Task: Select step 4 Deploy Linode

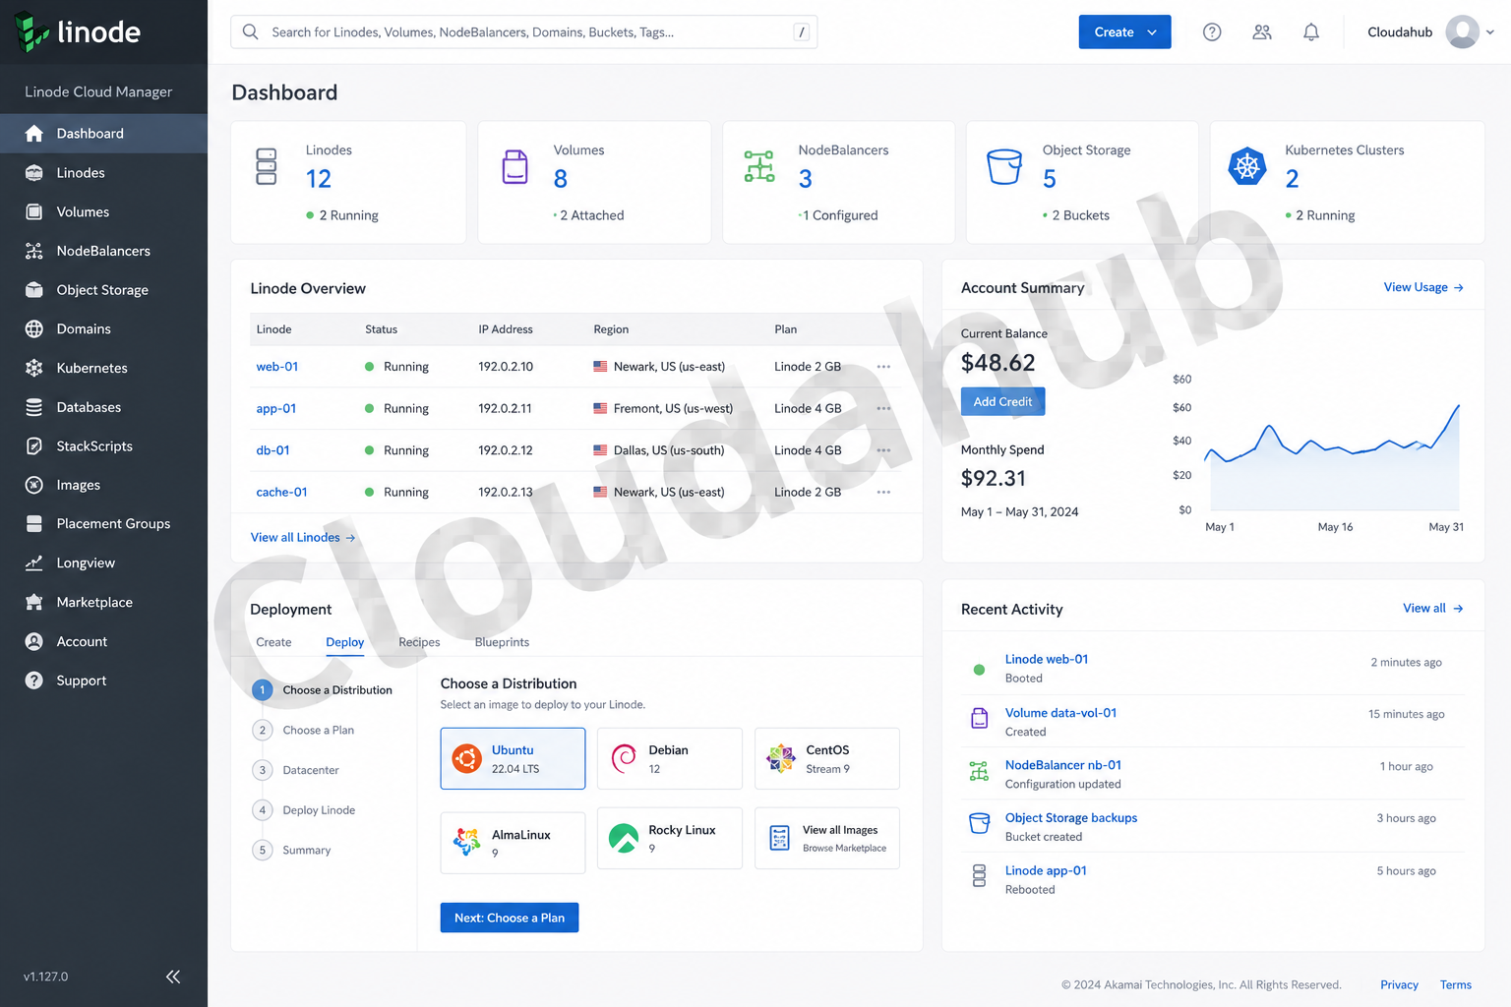Action: point(304,810)
